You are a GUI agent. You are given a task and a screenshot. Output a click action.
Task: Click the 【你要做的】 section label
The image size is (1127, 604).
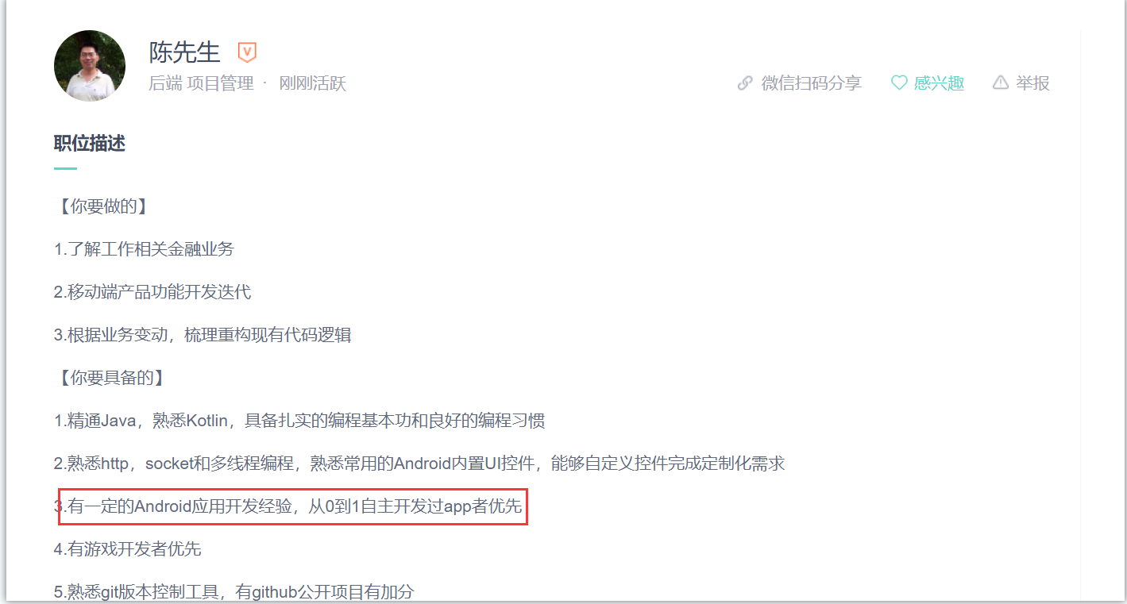pos(101,206)
